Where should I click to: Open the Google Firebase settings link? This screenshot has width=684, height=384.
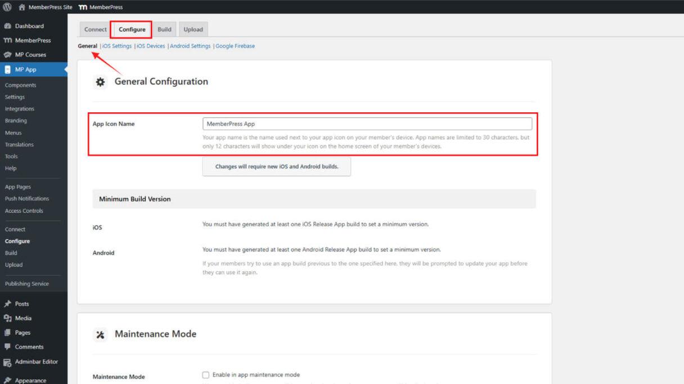coord(235,45)
